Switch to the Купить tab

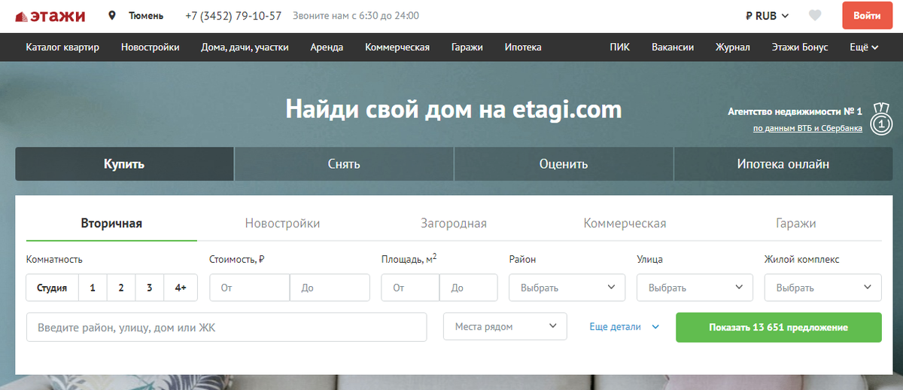[124, 164]
